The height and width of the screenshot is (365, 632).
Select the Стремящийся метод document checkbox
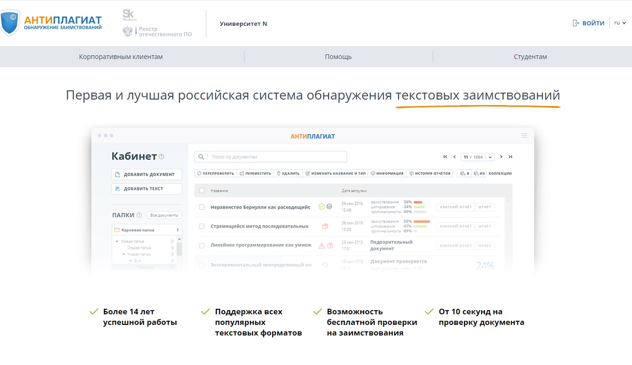202,226
